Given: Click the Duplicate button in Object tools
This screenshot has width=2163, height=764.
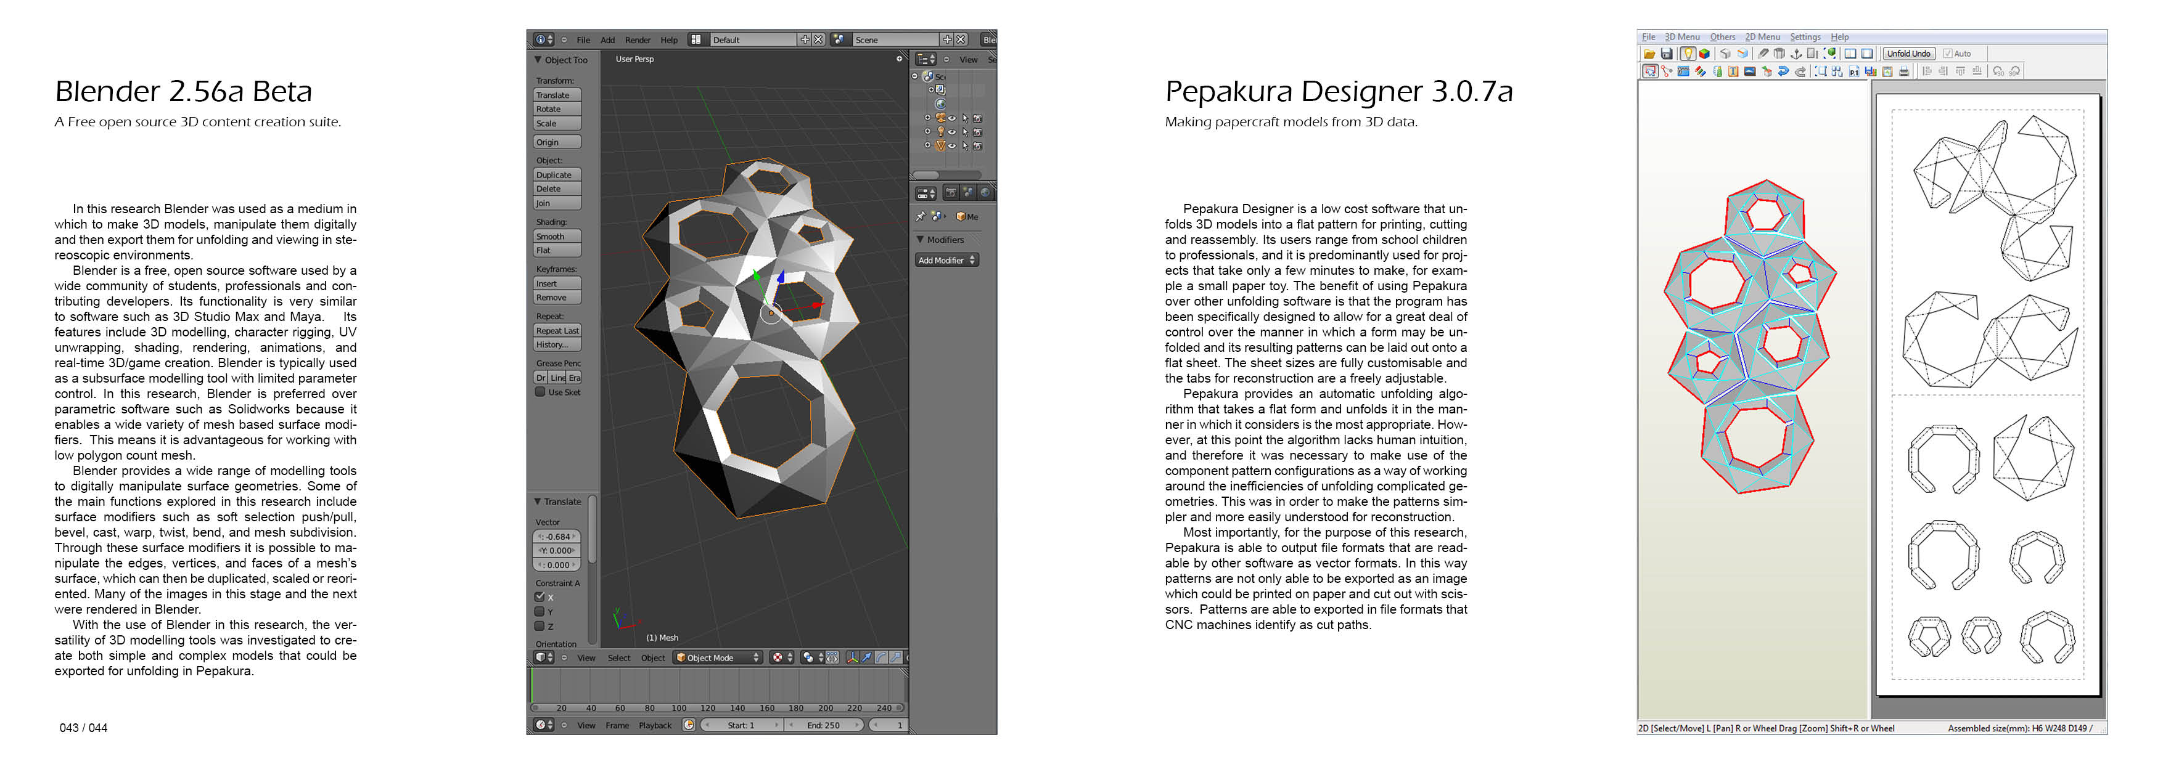Looking at the screenshot, I should [x=556, y=175].
